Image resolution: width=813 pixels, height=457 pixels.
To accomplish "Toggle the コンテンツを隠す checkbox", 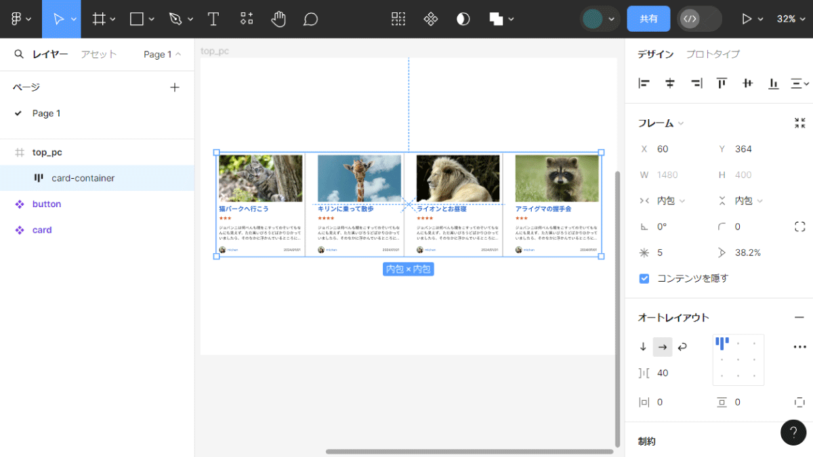I will [644, 278].
